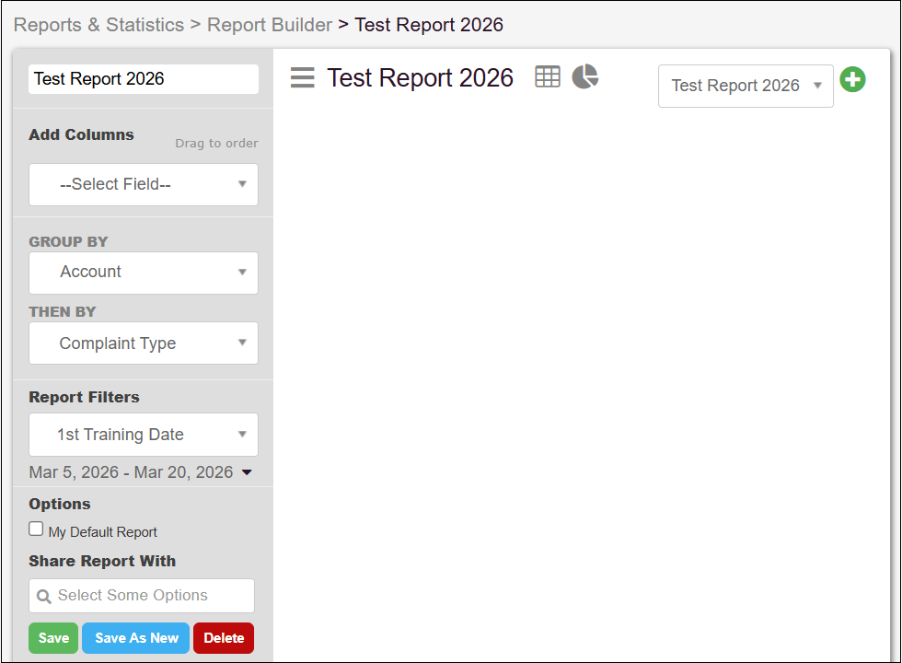
Task: Click the report name input field
Action: [x=144, y=79]
